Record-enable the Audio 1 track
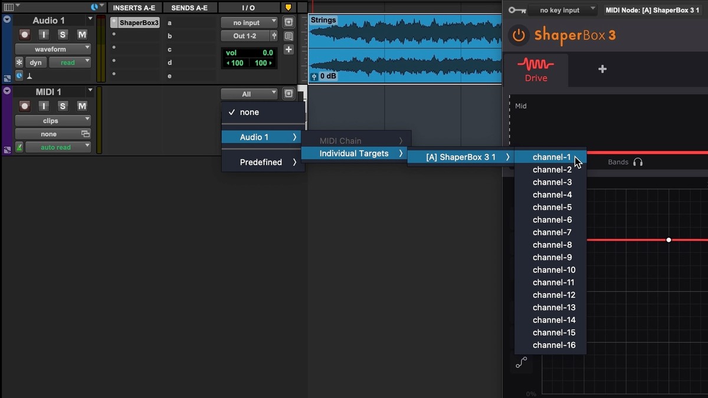 25,35
